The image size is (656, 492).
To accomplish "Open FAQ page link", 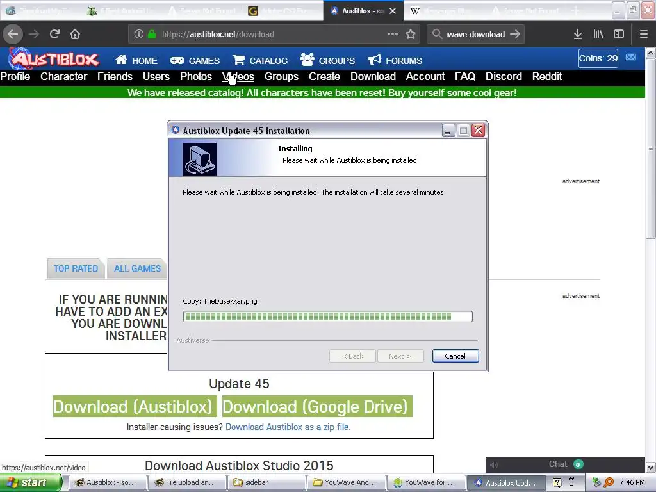I will click(465, 77).
